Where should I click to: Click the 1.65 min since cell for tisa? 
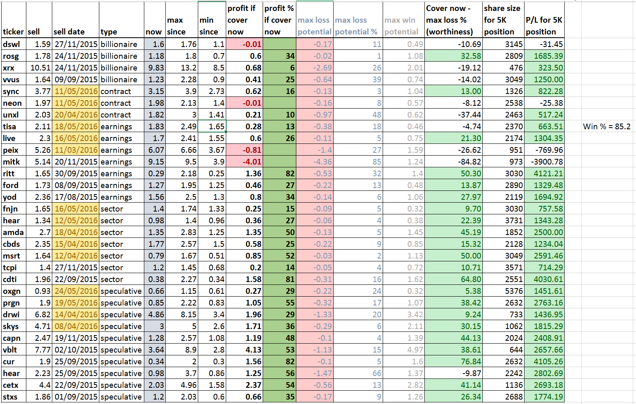[x=212, y=126]
